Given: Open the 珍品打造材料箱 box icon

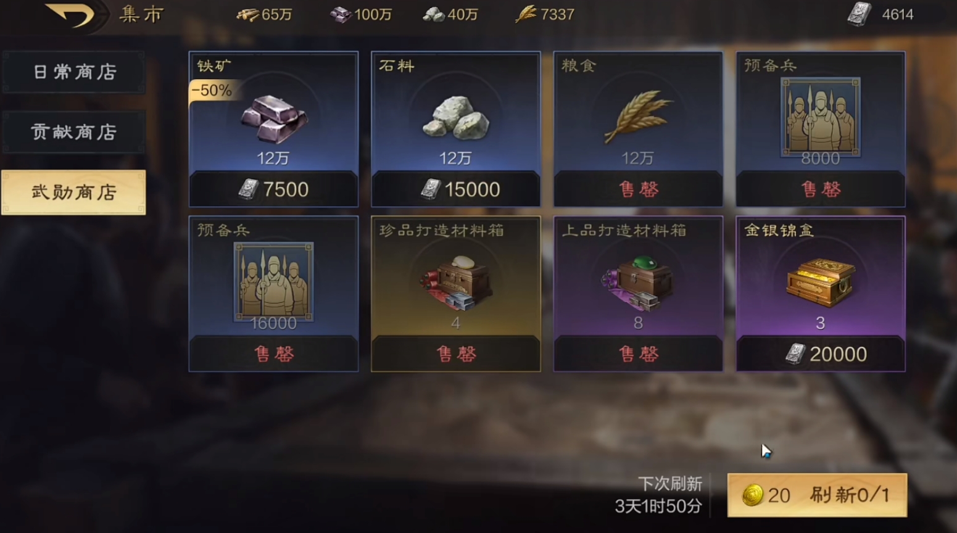Looking at the screenshot, I should (x=455, y=283).
